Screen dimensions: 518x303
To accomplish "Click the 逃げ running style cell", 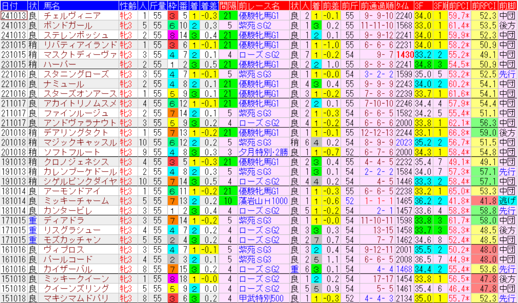I will coord(507,201).
